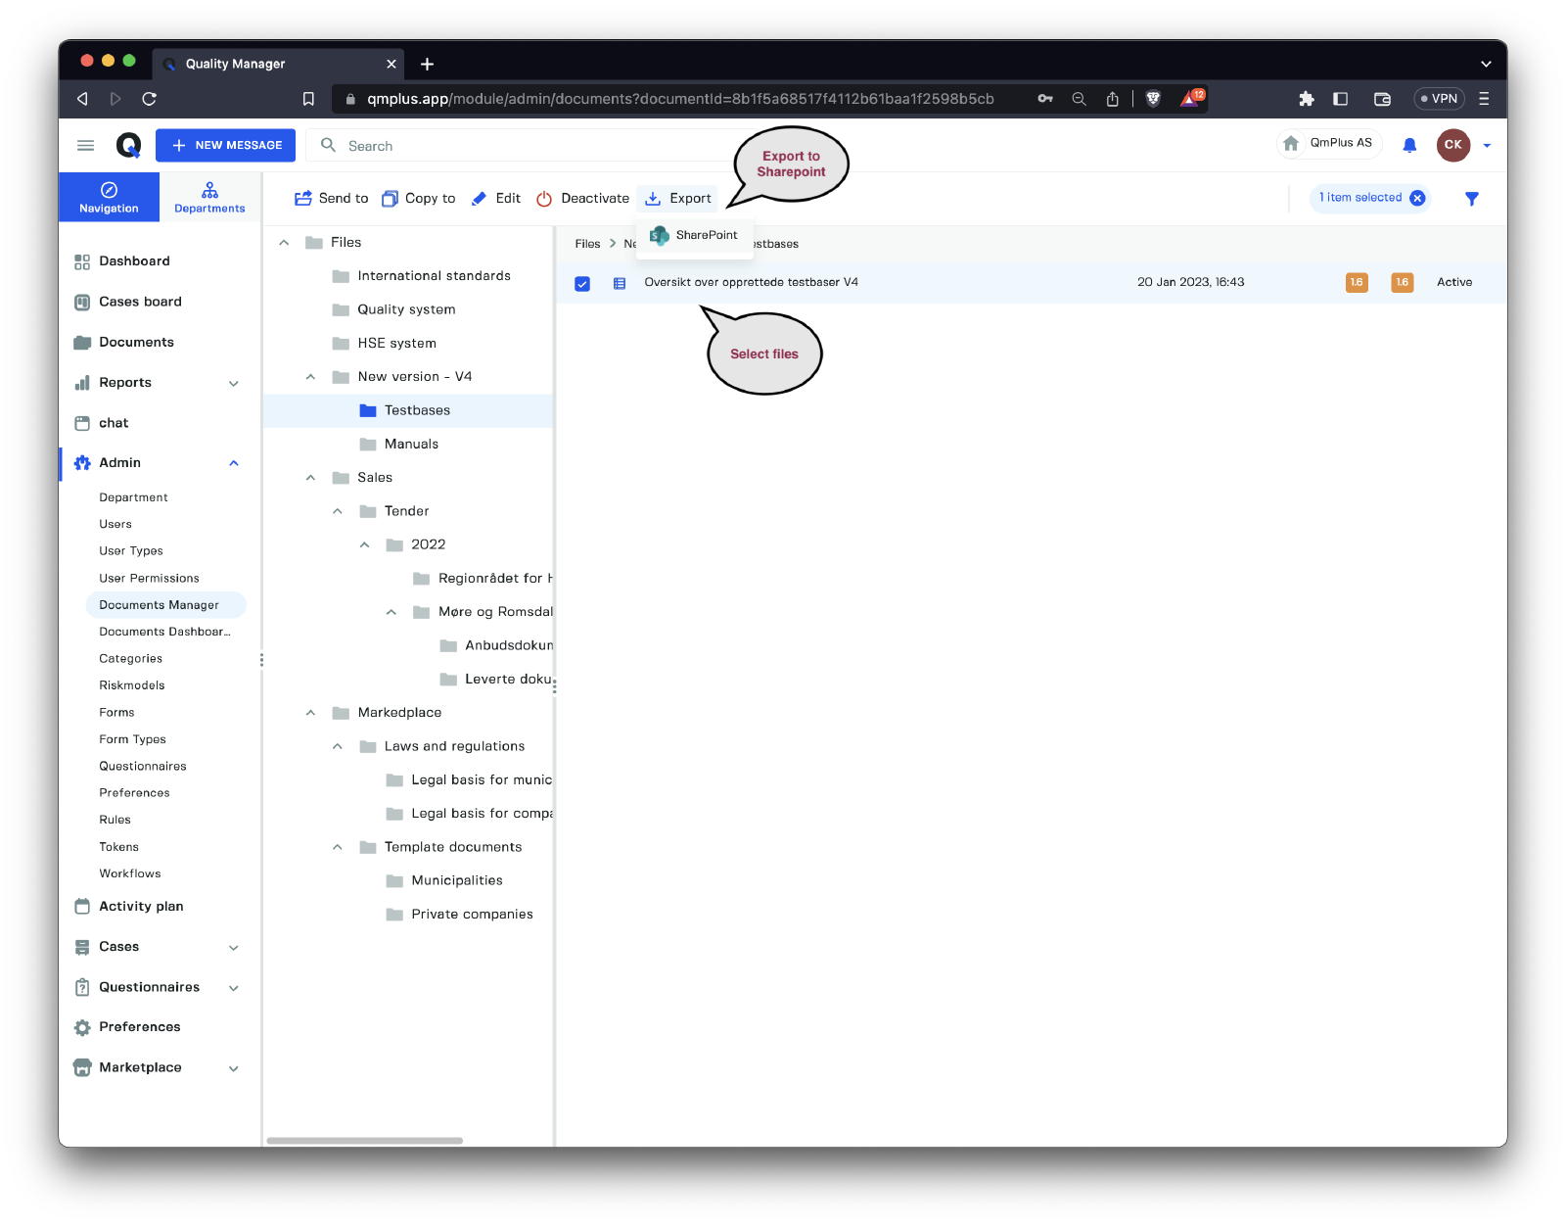Collapse the Admin section in sidebar
This screenshot has height=1225, width=1566.
234,463
